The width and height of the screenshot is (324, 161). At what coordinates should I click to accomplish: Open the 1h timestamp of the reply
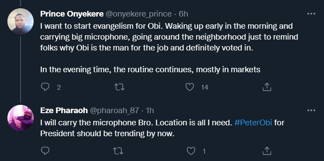(x=150, y=111)
